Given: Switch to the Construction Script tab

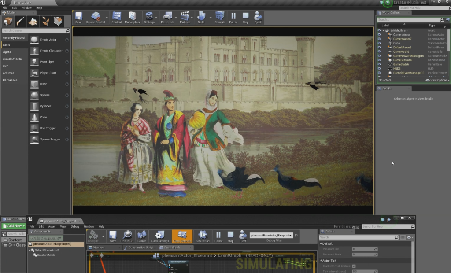Looking at the screenshot, I should pyautogui.click(x=140, y=247).
